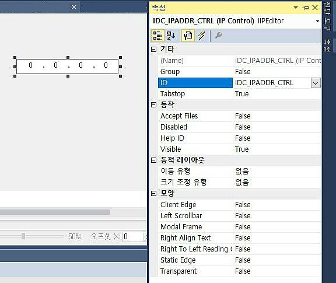Open the IDC_IPADDR_CTRL object selector dropdown
This screenshot has width=336, height=283.
tap(317, 21)
